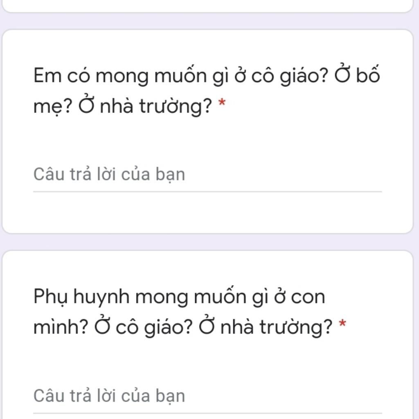Click the underline of the second answer field
Image resolution: width=419 pixels, height=419 pixels.
pos(207,413)
